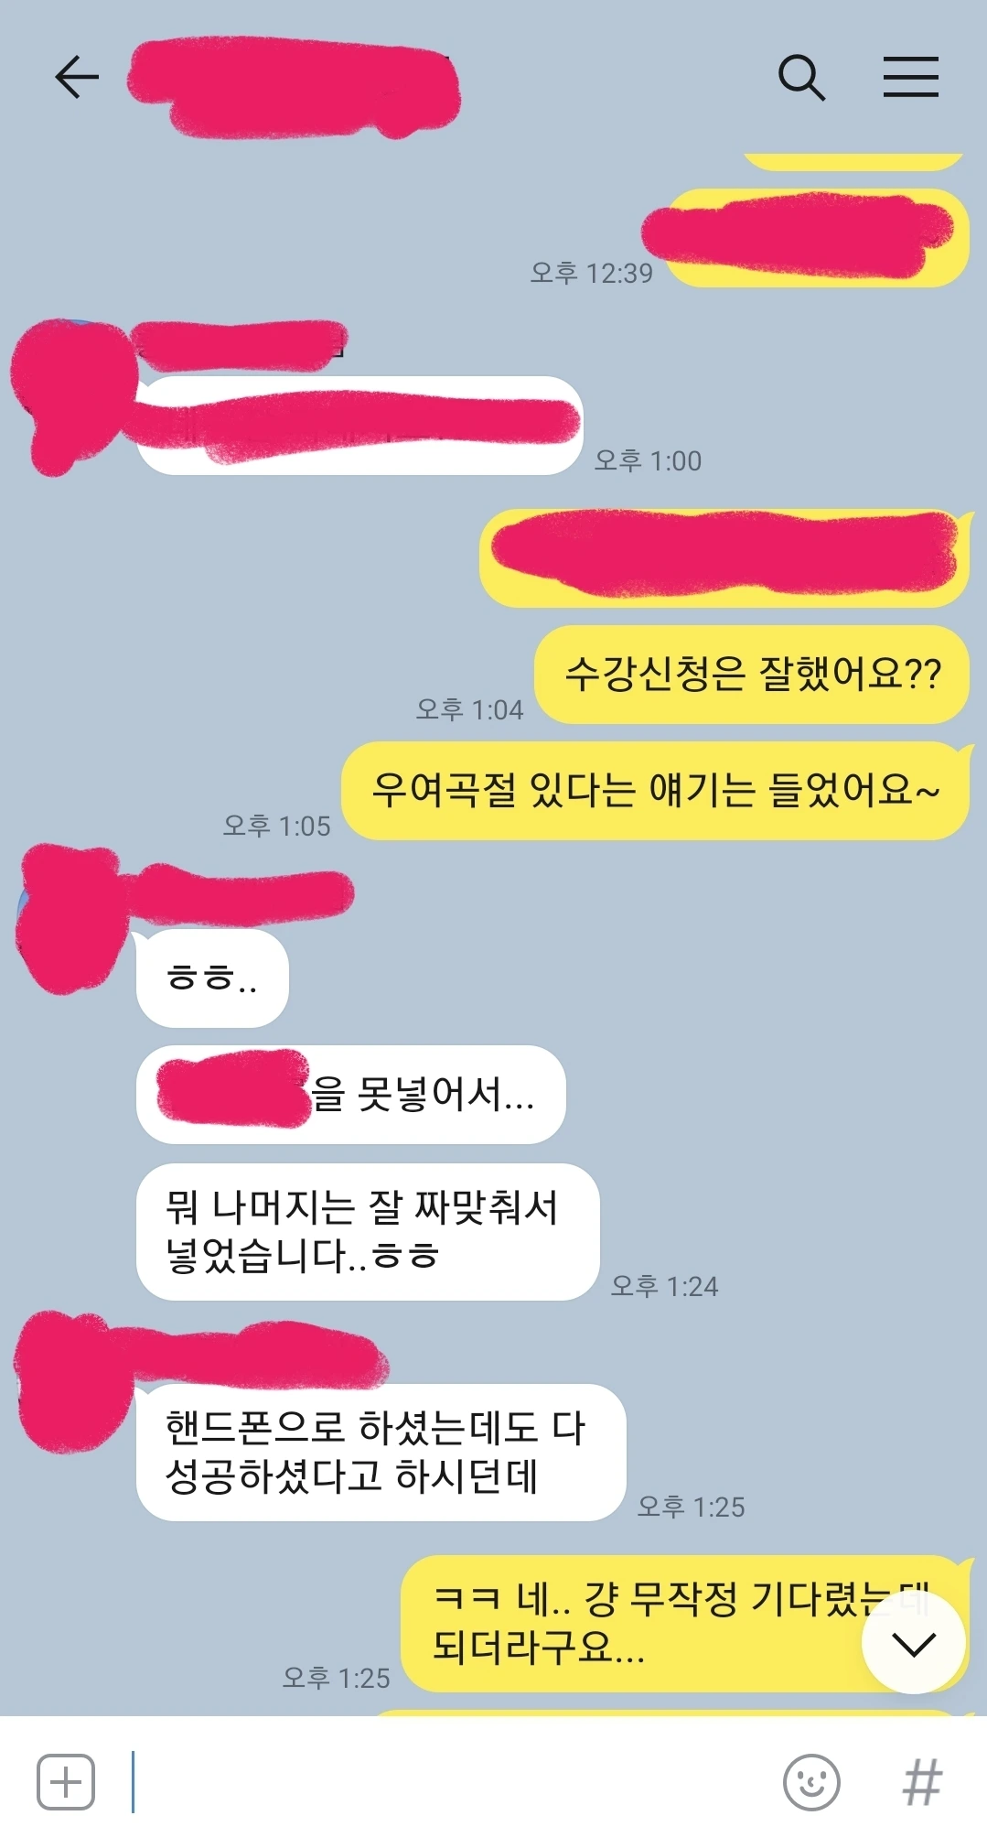
Task: Tap the plus attachment icon
Action: click(x=66, y=1781)
